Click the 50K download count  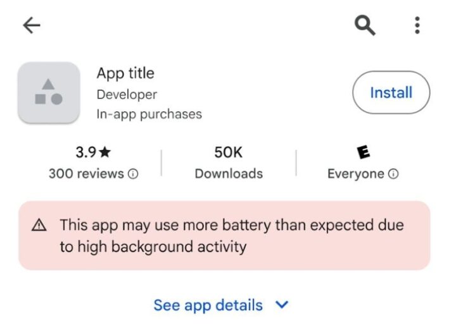(229, 152)
